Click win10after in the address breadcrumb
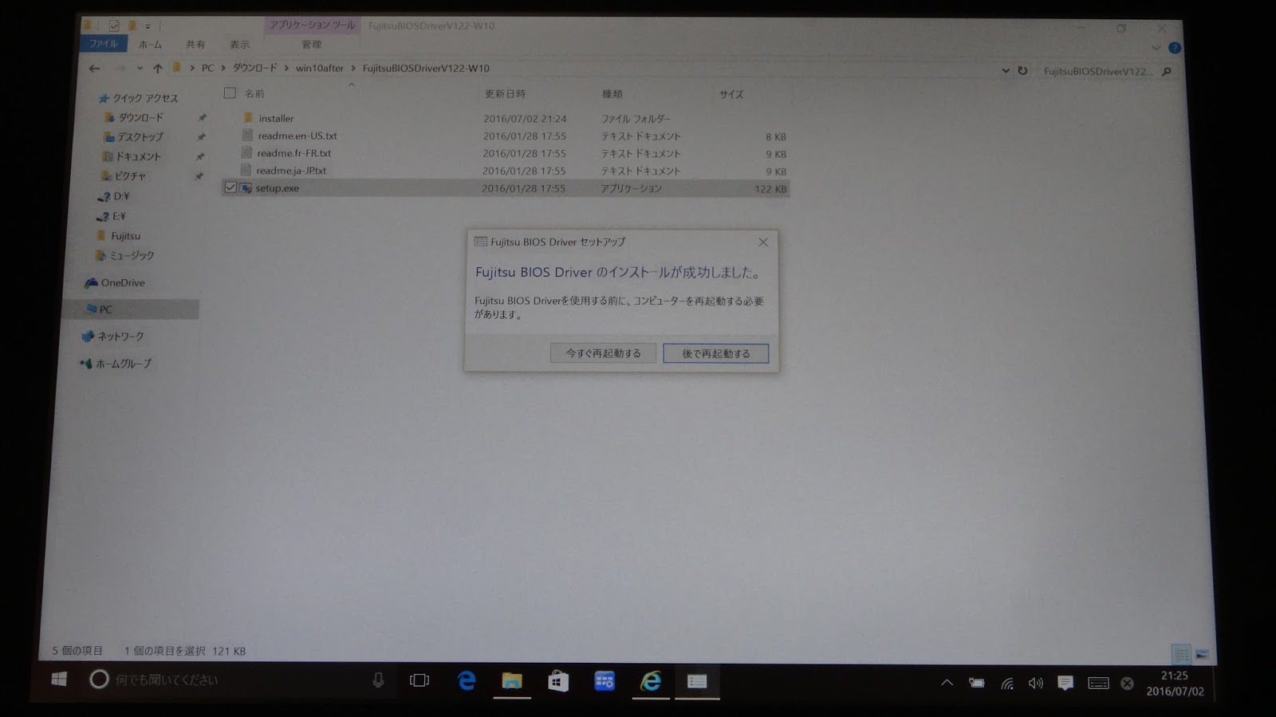This screenshot has height=717, width=1276. [x=319, y=69]
